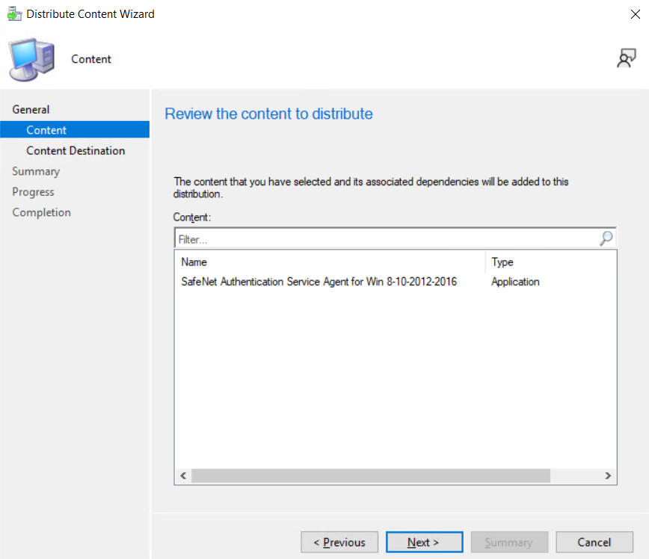
Task: Click the horizontal scrollbar thumb
Action: tap(371, 476)
